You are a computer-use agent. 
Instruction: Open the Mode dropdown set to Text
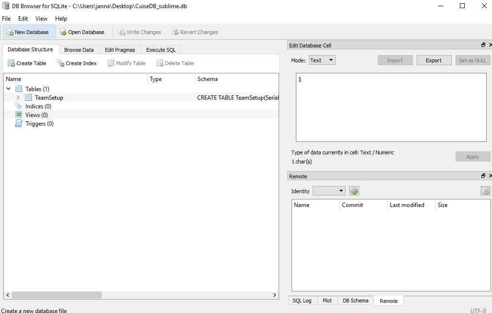322,60
